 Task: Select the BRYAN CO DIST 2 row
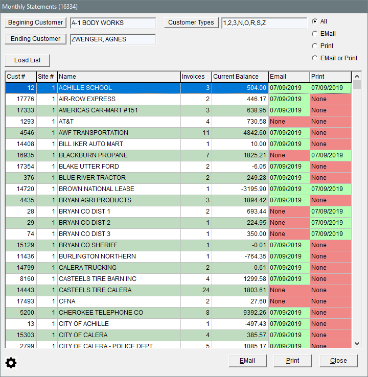pyautogui.click(x=178, y=223)
